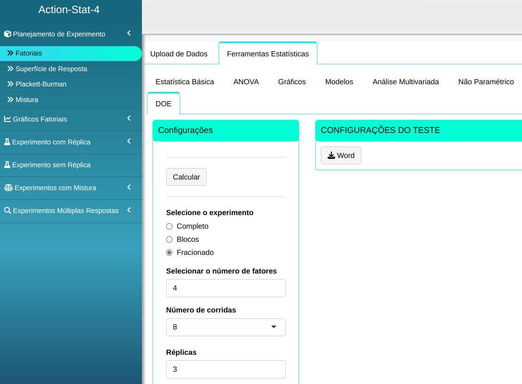Click the número de fatores input field
The width and height of the screenshot is (522, 384).
point(225,288)
